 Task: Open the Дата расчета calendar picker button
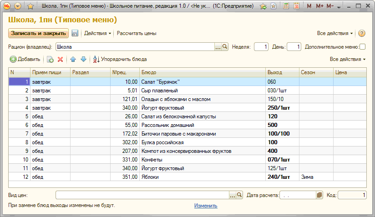click(x=319, y=195)
